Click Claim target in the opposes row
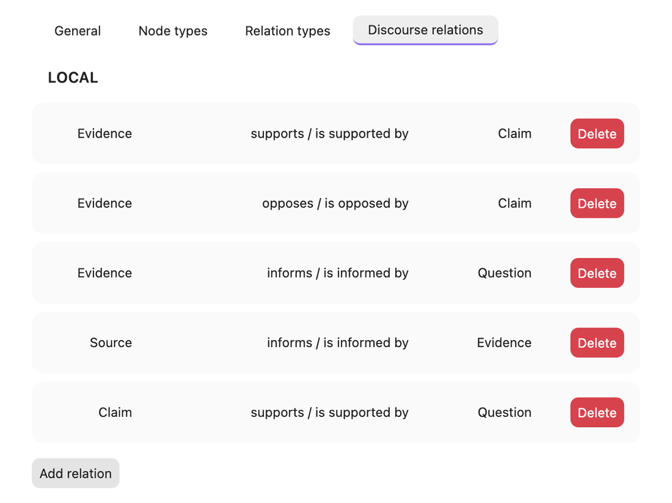This screenshot has width=672, height=503. pyautogui.click(x=515, y=204)
